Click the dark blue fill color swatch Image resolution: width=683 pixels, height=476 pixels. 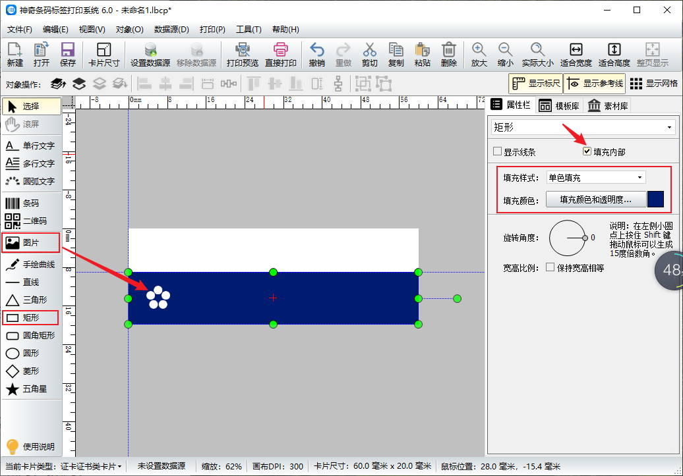pos(655,199)
